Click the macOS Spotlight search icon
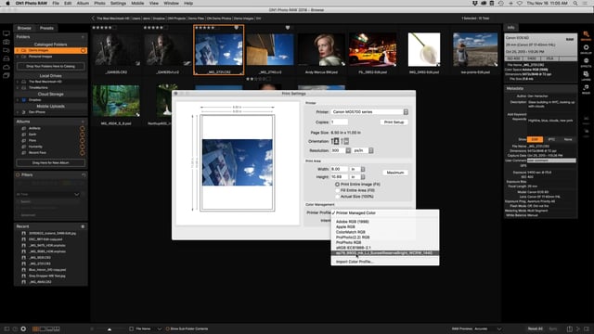The image size is (594, 334). 575,4
